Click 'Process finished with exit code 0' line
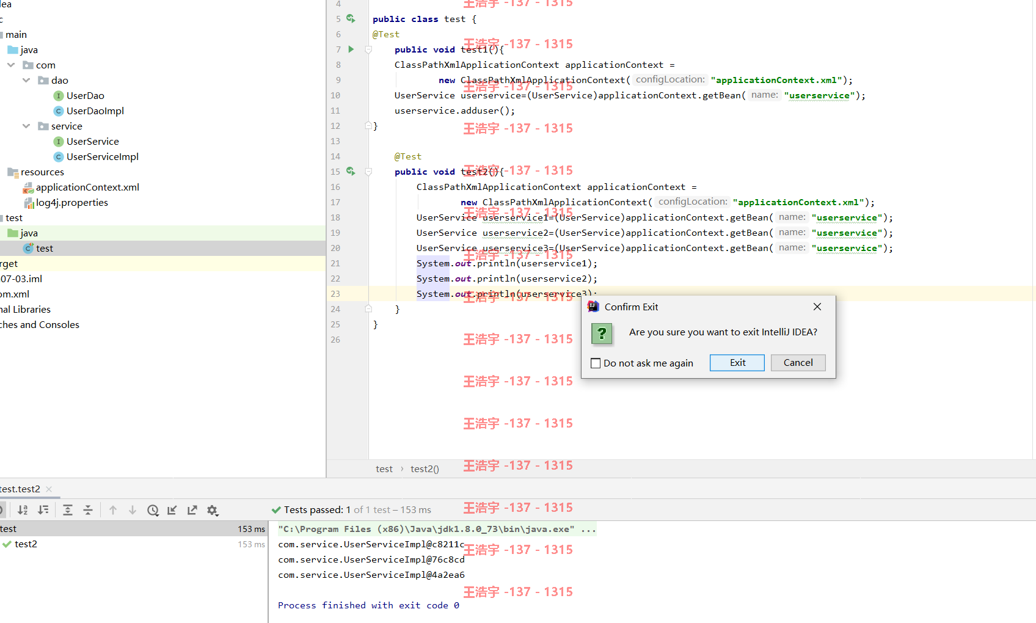1036x623 pixels. (x=368, y=605)
